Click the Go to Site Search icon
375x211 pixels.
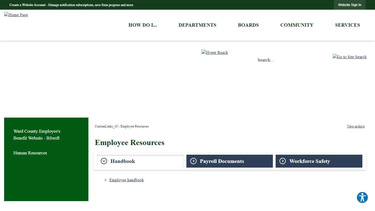[349, 57]
